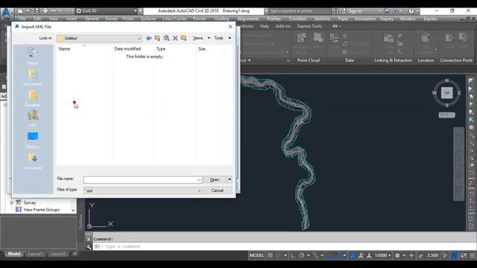Click the WCS label below ViewCube
The height and width of the screenshot is (268, 477).
click(x=447, y=115)
